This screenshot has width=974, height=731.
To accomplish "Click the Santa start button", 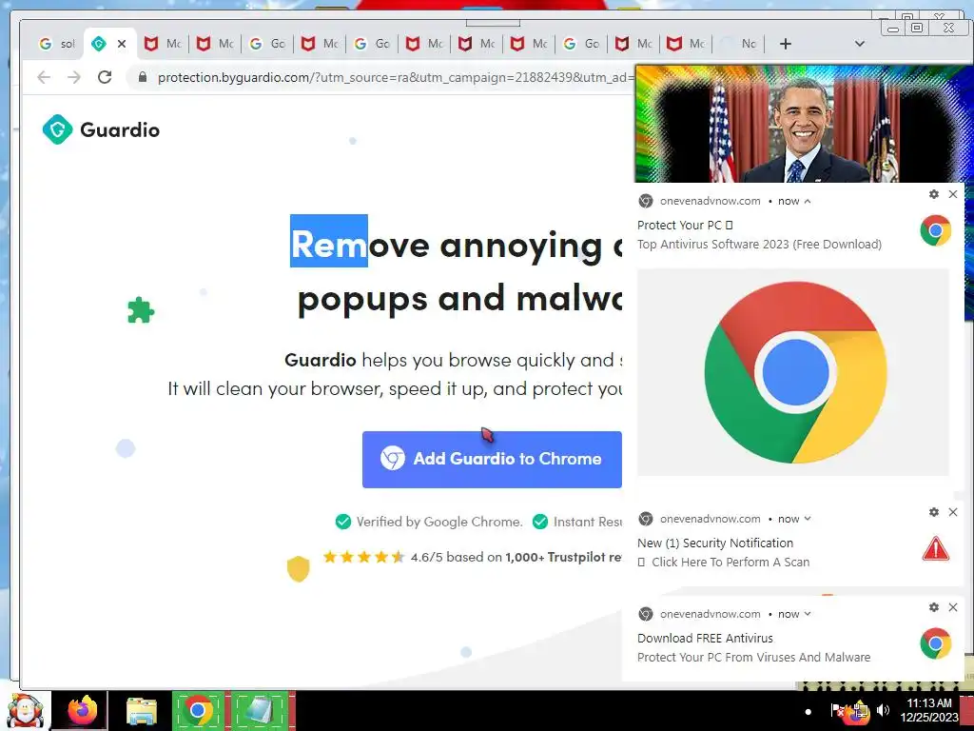I will pyautogui.click(x=25, y=711).
